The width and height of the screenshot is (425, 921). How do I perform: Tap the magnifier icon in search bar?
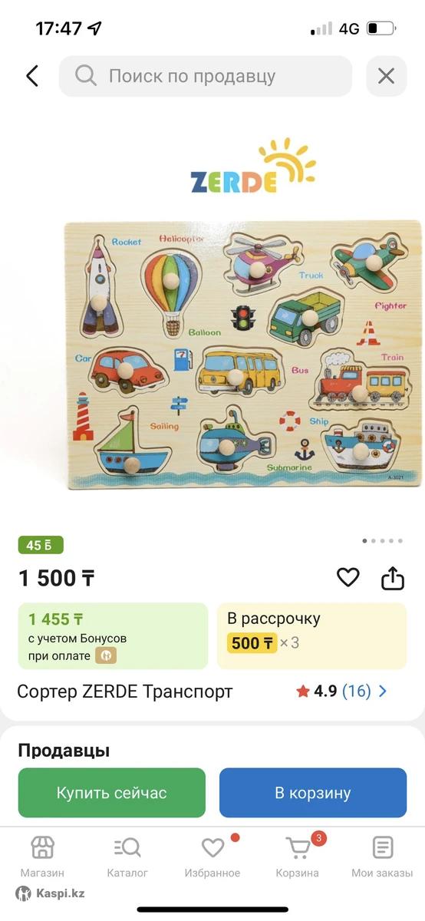pyautogui.click(x=86, y=76)
